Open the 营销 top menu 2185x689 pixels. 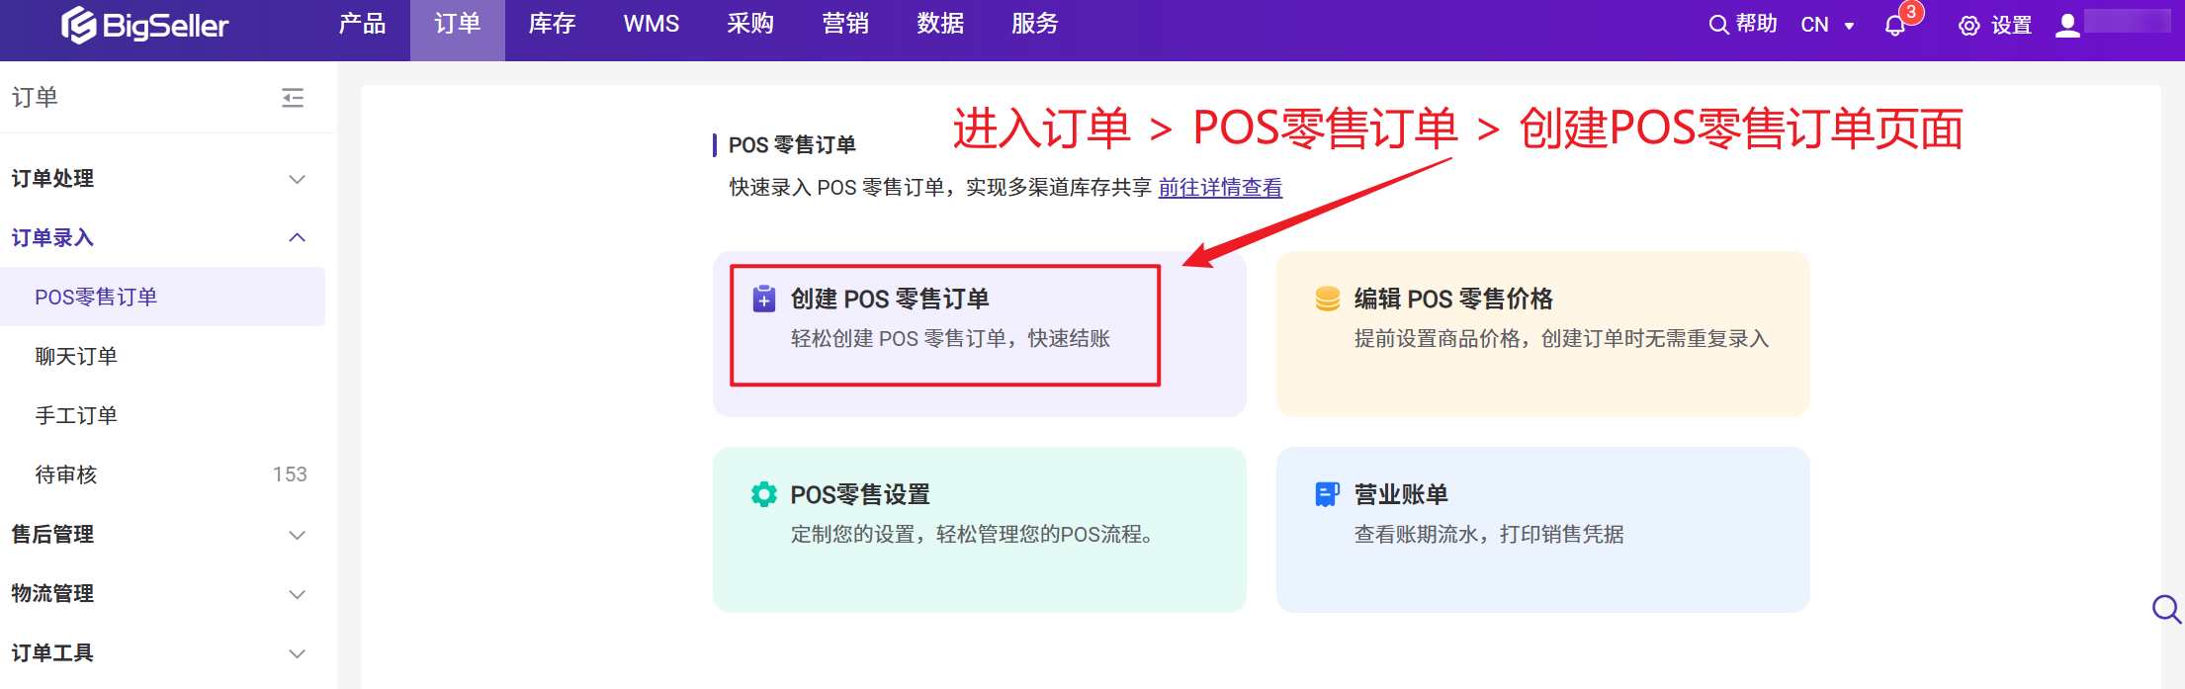[x=845, y=24]
